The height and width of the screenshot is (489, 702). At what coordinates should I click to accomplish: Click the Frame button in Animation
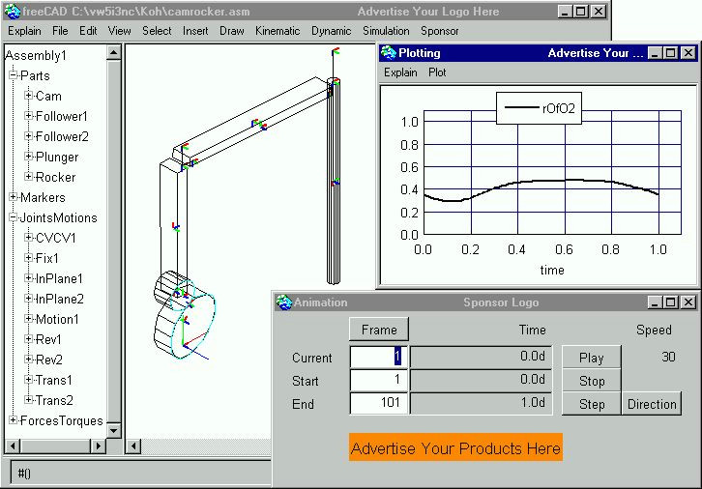tap(379, 330)
